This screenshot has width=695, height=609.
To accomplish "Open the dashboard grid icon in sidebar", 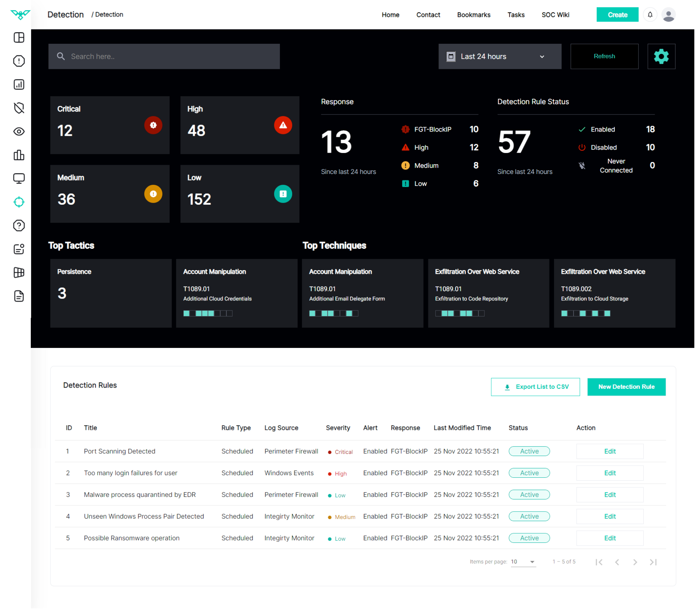I will click(x=19, y=37).
